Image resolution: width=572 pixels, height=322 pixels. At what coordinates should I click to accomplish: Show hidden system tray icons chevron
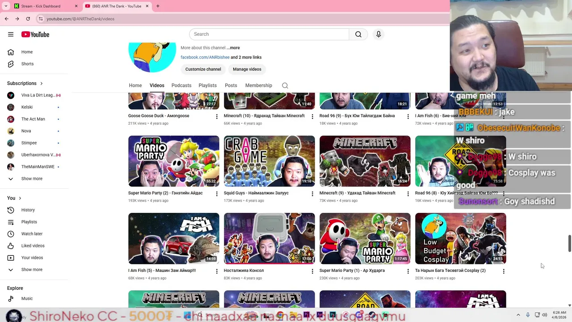coord(518,315)
